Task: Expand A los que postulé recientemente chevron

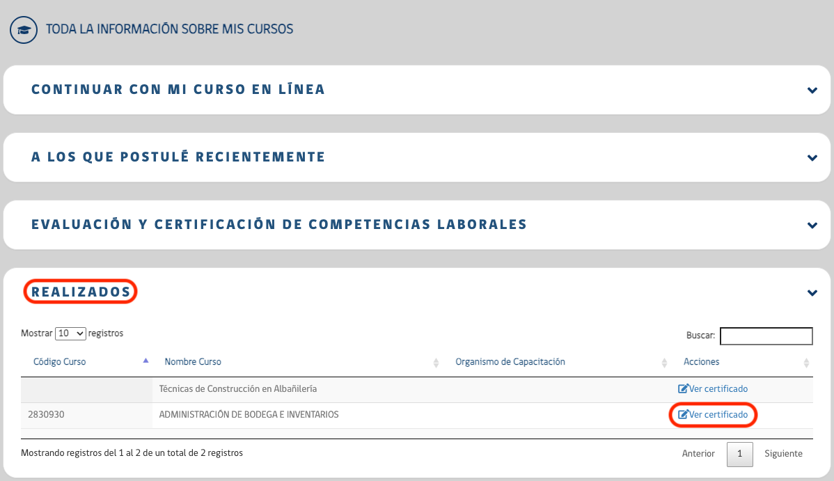Action: click(812, 157)
